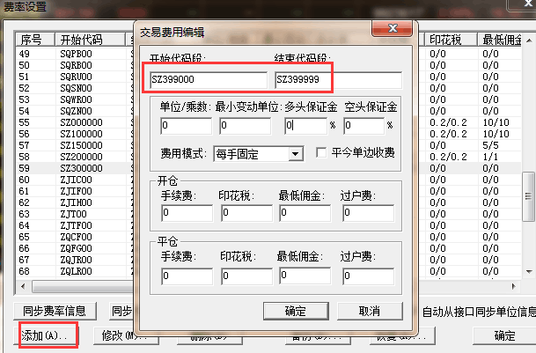The height and width of the screenshot is (353, 536).
Task: Select the 平仓 过户费 input field
Action: tap(368, 276)
